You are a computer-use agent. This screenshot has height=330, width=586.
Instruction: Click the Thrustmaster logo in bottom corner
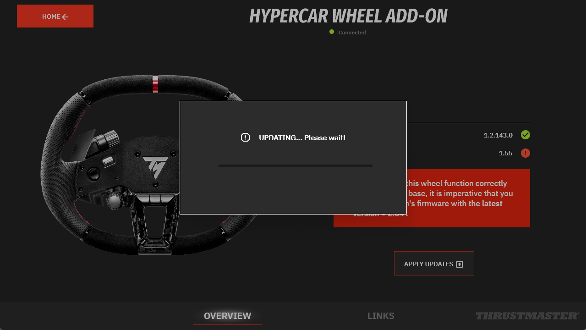pos(527,316)
